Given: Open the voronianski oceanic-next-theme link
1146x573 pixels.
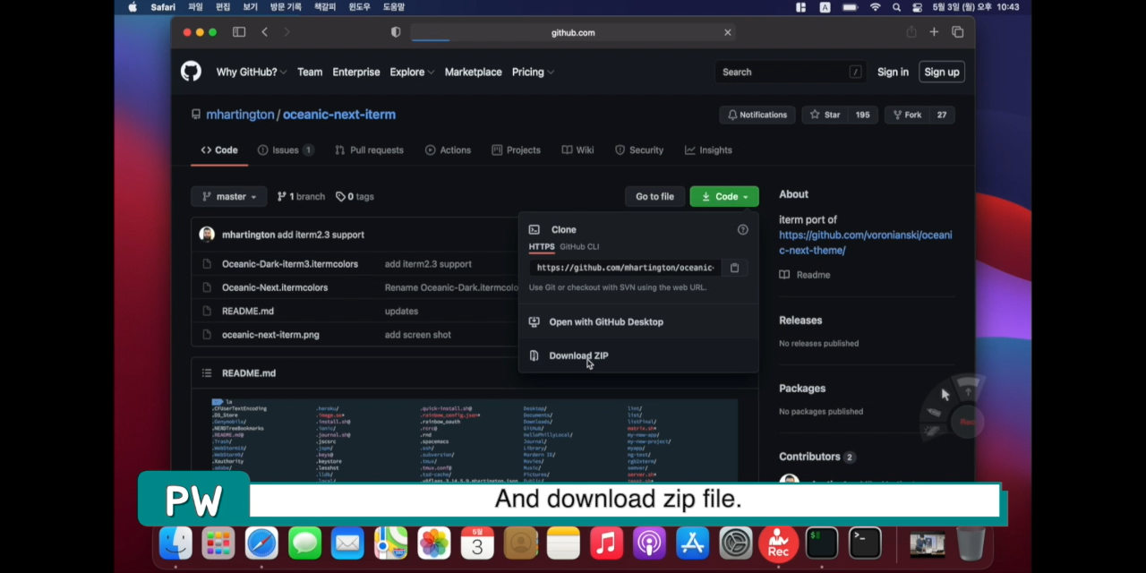Looking at the screenshot, I should pos(865,243).
